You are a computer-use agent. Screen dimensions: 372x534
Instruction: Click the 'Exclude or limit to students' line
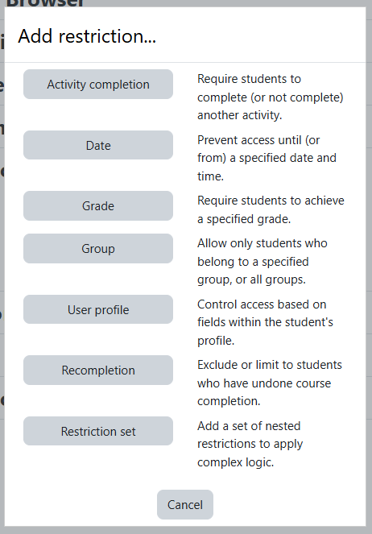[x=270, y=365]
